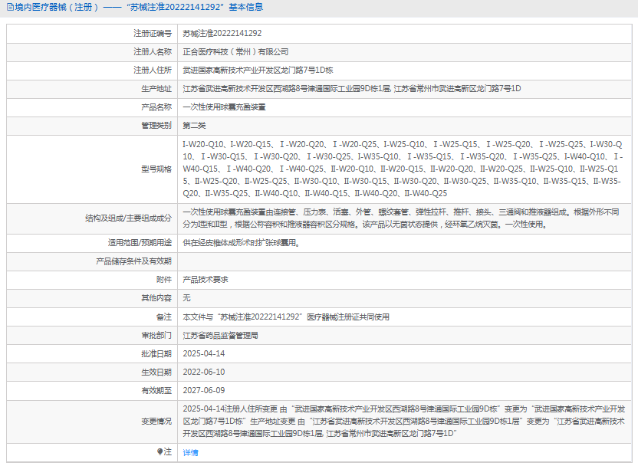
Task: Select the model list starting I-W20-Q10
Action: (403, 169)
